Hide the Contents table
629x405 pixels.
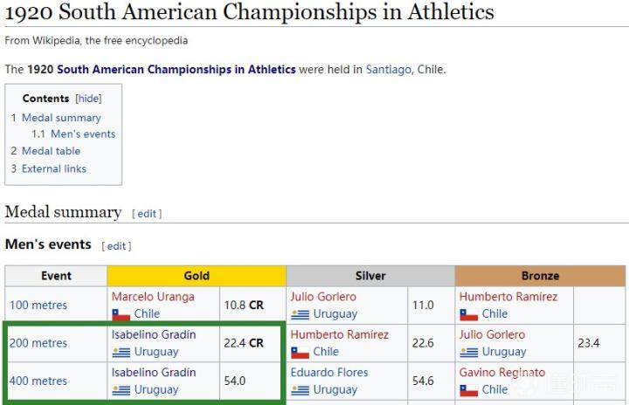(x=88, y=99)
